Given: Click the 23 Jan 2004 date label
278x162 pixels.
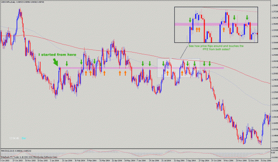Looking at the screenshot, I should tap(67, 160).
